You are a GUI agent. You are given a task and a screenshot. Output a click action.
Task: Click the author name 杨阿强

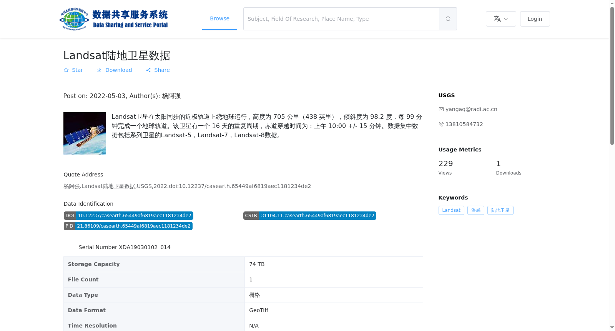click(x=171, y=96)
